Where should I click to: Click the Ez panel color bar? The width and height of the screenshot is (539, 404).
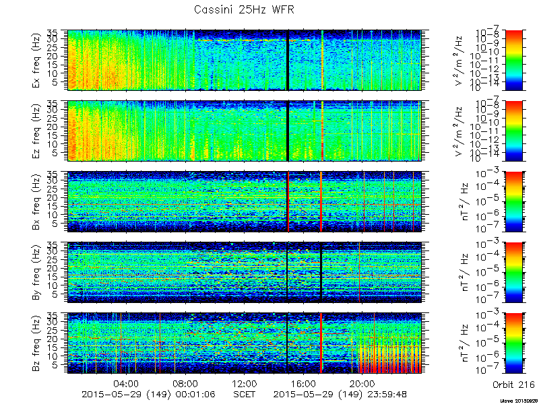[x=513, y=131]
